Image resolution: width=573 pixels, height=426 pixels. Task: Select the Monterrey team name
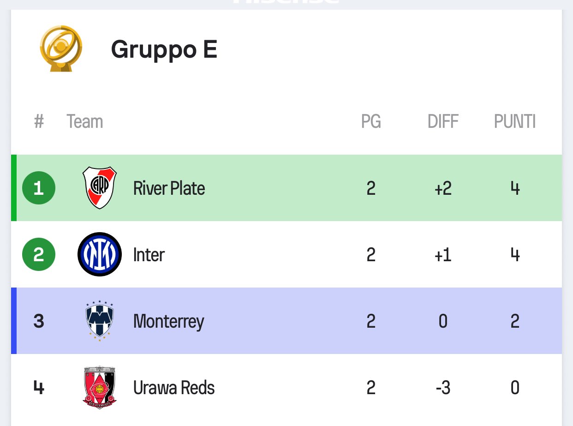coord(168,321)
